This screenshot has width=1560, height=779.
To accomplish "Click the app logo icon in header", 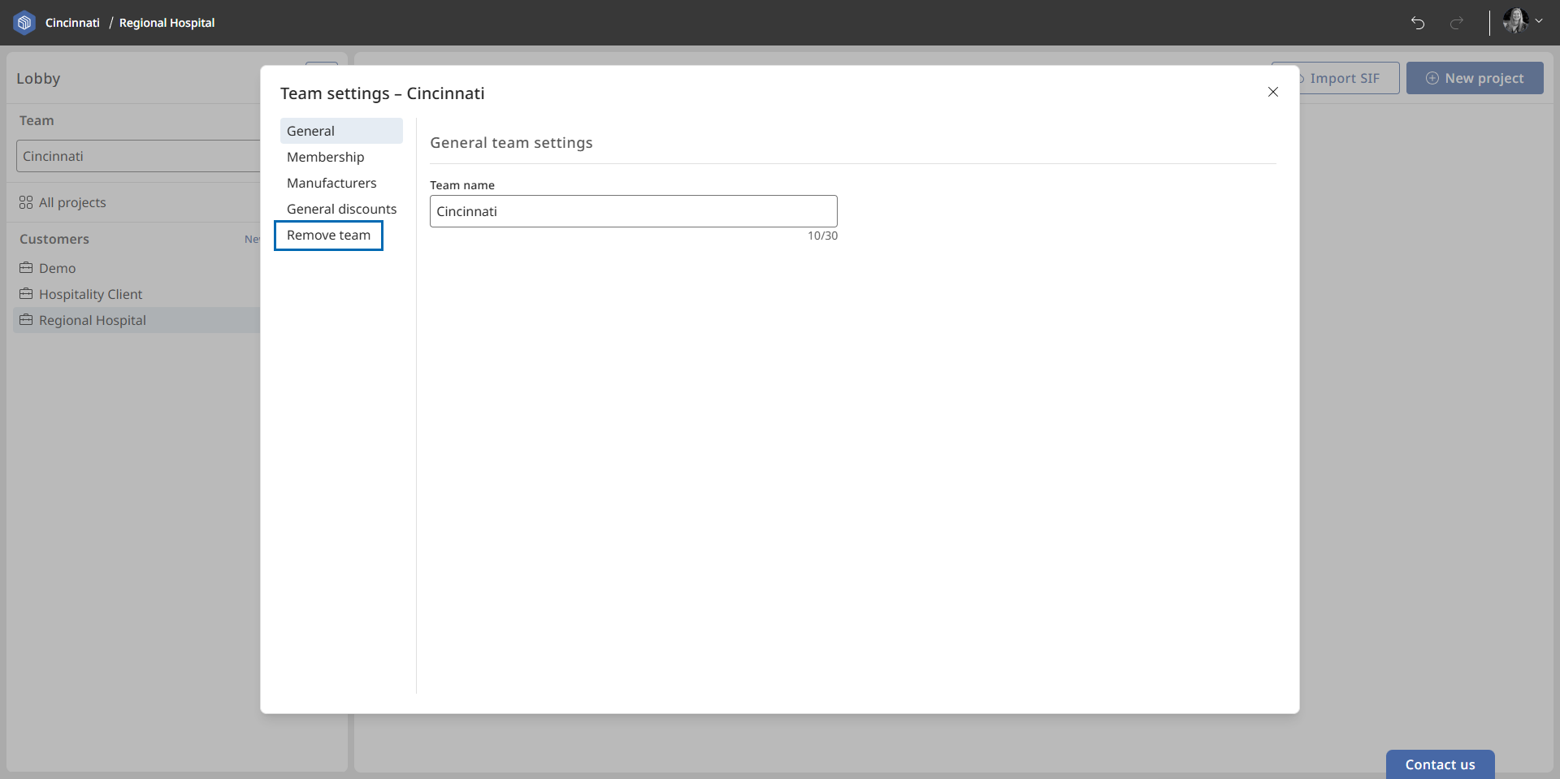I will [24, 23].
